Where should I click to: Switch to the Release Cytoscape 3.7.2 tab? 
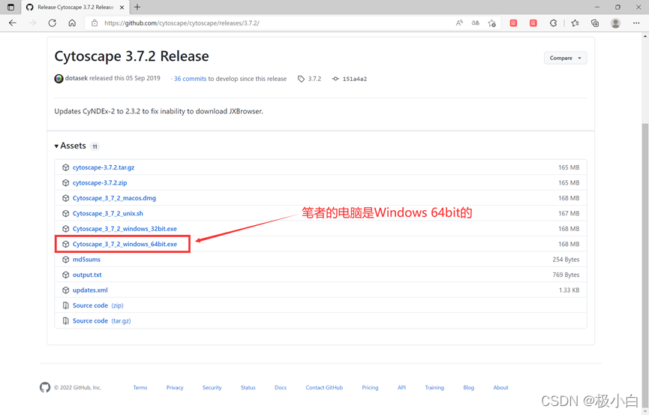click(75, 7)
